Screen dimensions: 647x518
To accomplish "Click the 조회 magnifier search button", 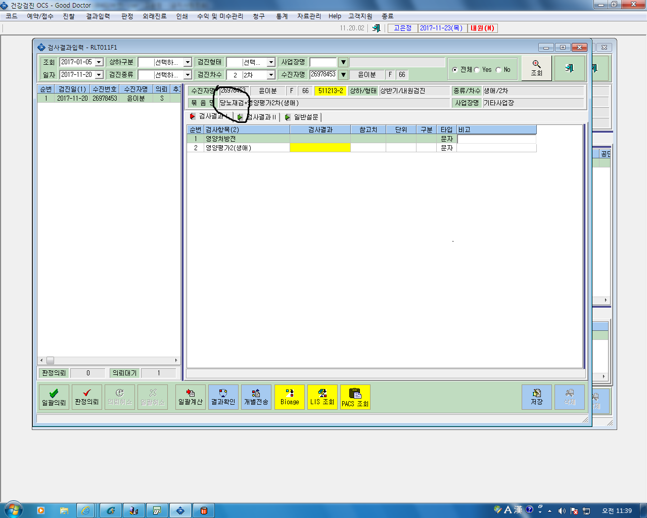I will coord(536,68).
